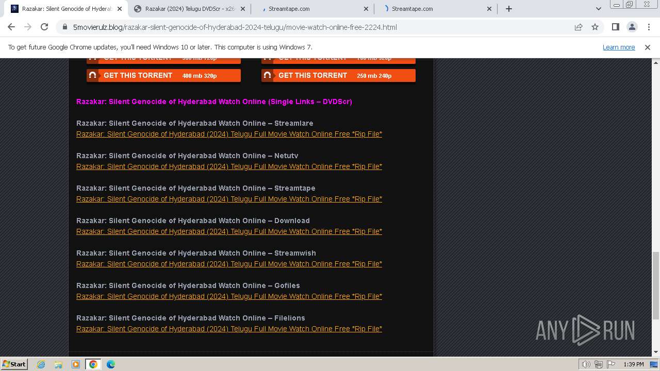Open the Download rip file link
Screen dimensions: 660x371
[229, 231]
